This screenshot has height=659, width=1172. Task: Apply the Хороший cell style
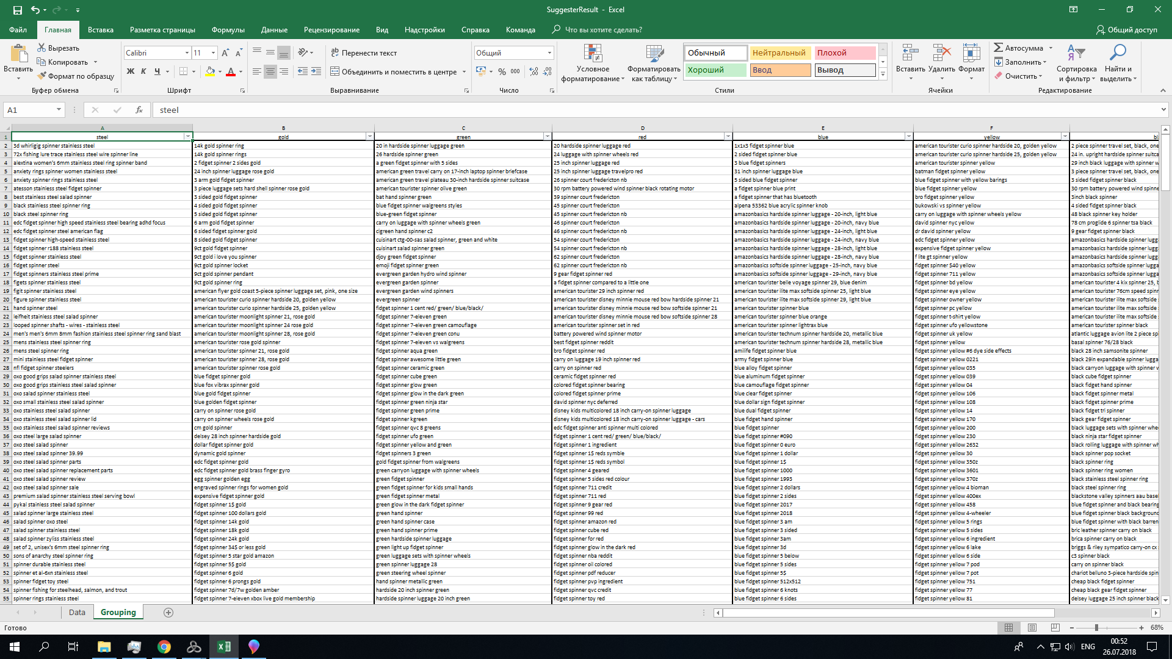point(715,70)
